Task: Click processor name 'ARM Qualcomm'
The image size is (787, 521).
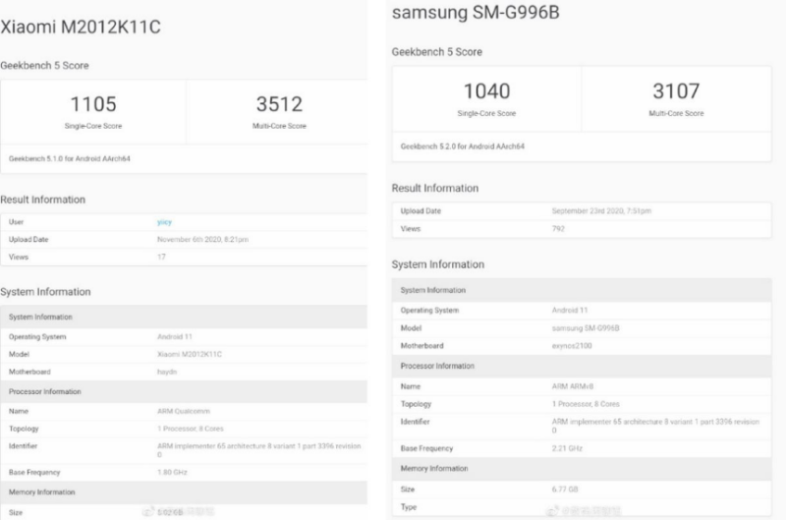Action: click(x=183, y=411)
